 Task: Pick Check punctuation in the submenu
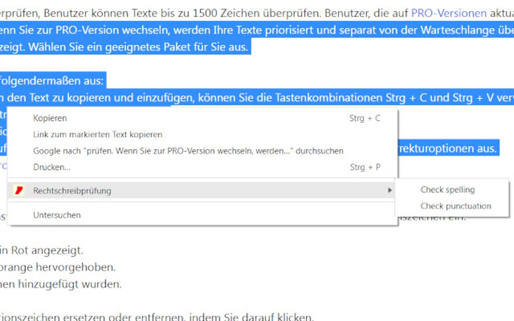(x=456, y=206)
